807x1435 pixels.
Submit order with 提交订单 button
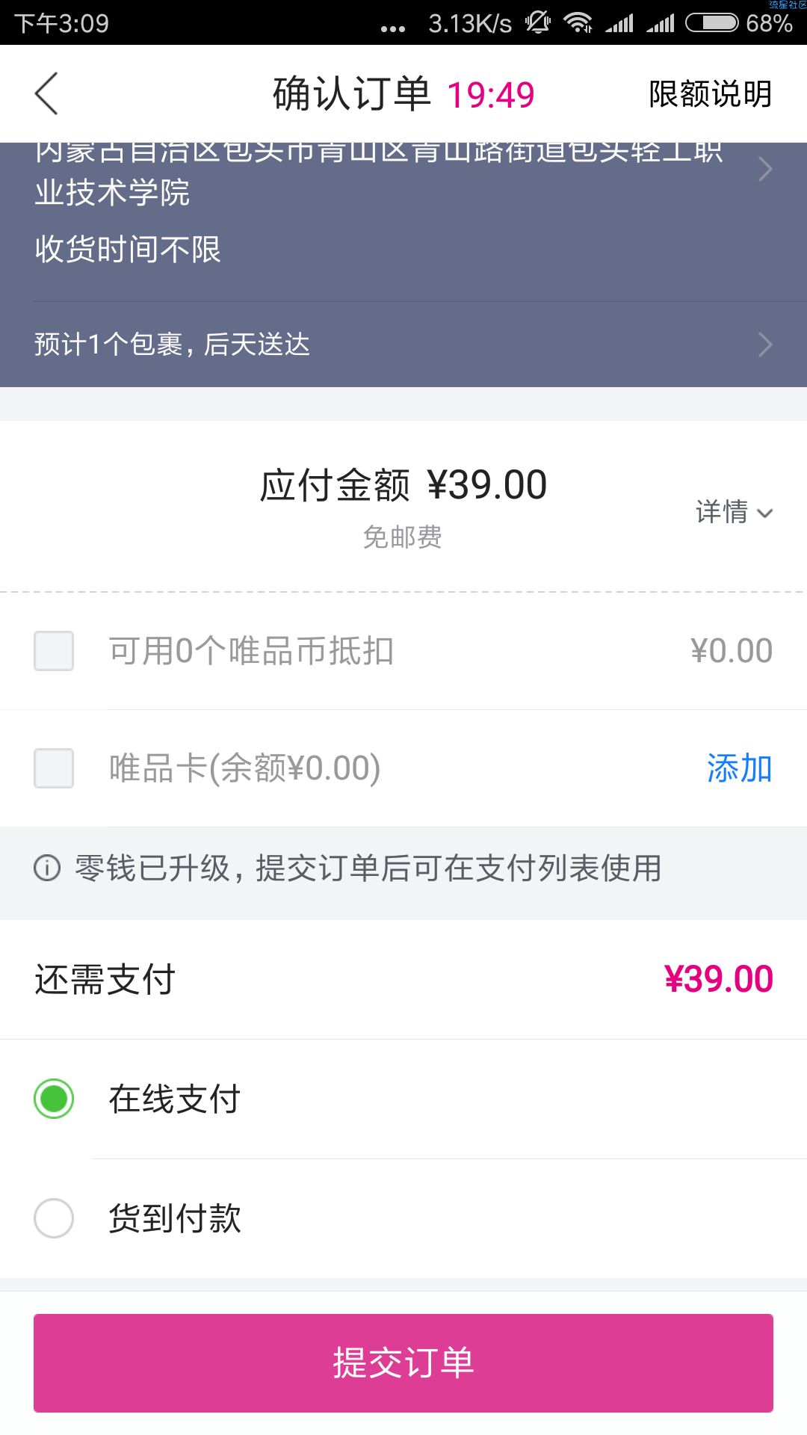(x=403, y=1363)
